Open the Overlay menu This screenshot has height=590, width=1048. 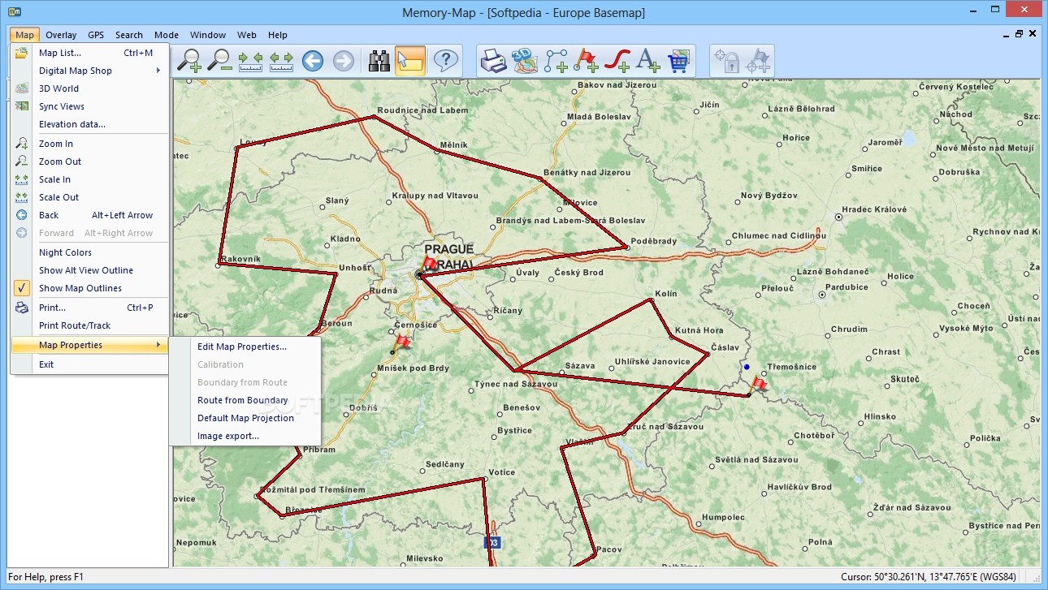pyautogui.click(x=61, y=35)
